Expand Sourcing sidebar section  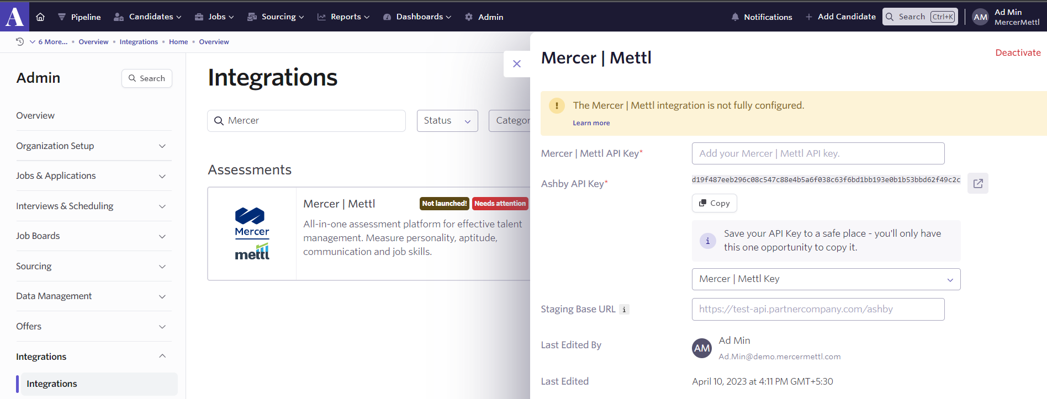coord(94,266)
